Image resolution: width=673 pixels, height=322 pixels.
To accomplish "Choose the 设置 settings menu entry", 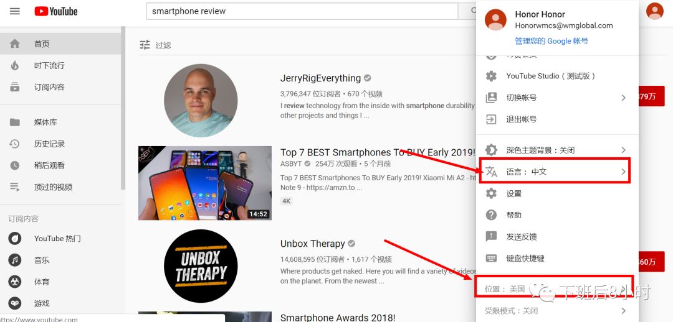I will (557, 193).
